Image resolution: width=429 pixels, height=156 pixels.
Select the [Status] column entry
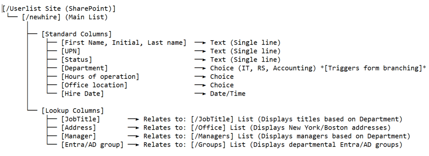(x=76, y=60)
